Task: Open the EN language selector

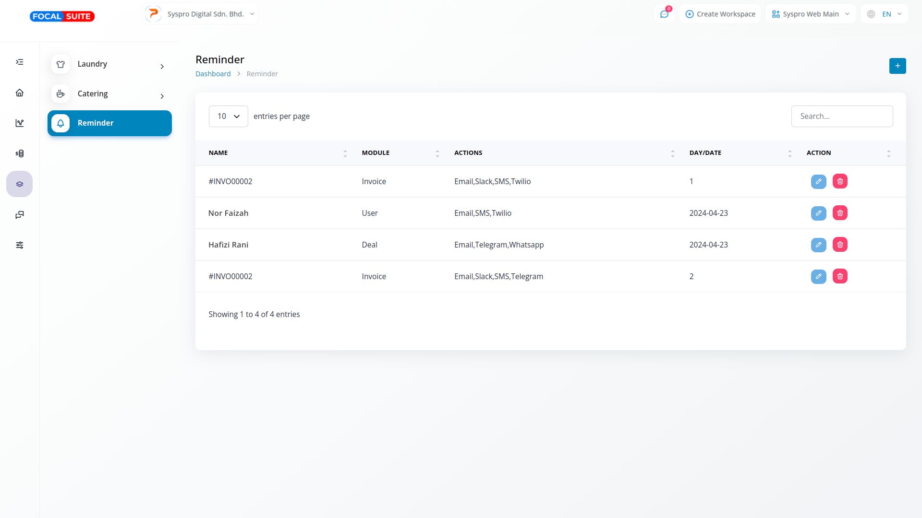Action: pos(885,14)
